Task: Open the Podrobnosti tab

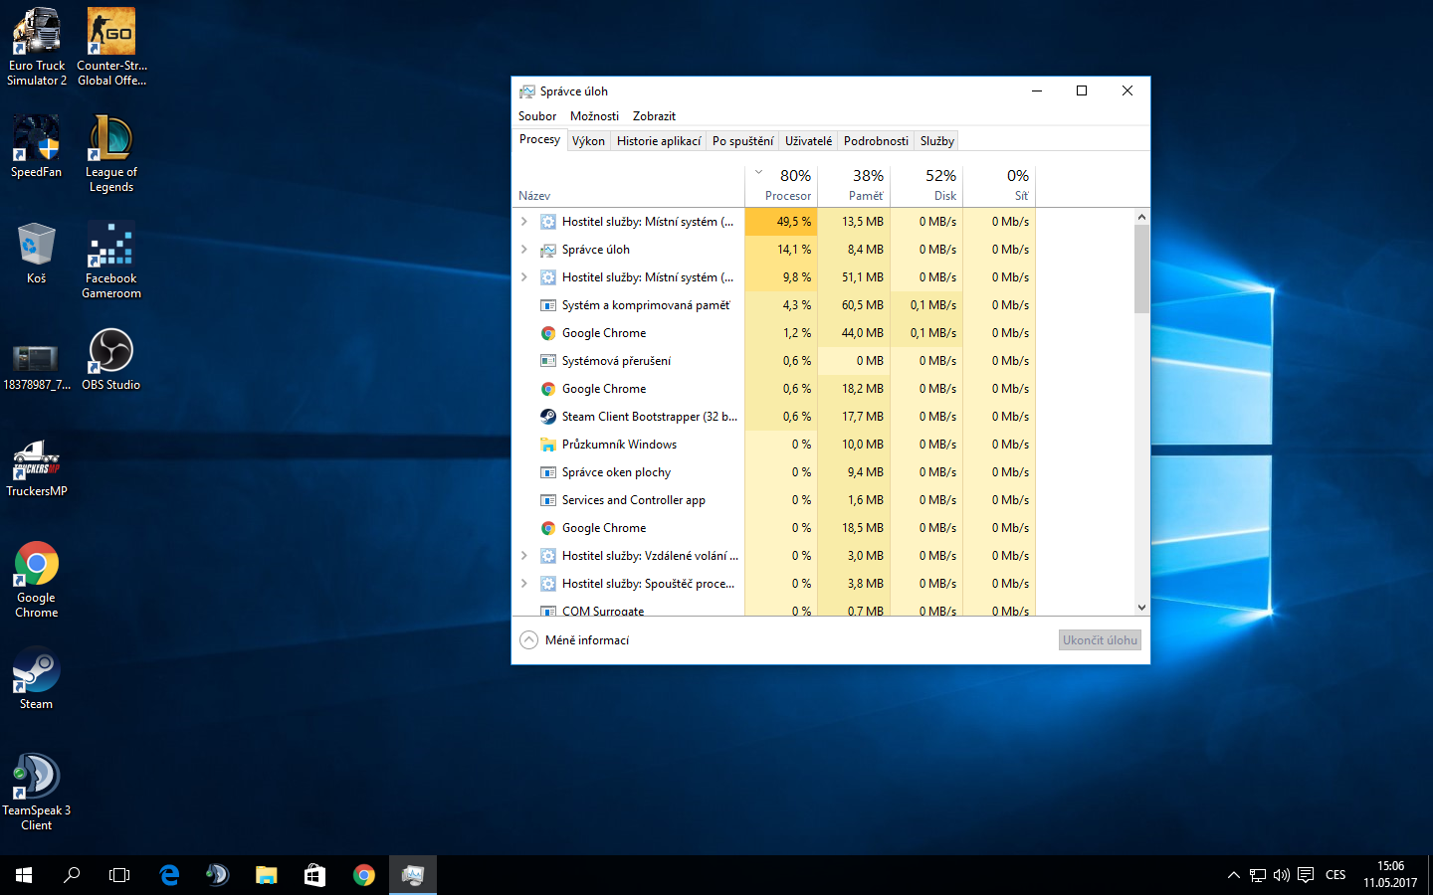Action: click(x=876, y=141)
